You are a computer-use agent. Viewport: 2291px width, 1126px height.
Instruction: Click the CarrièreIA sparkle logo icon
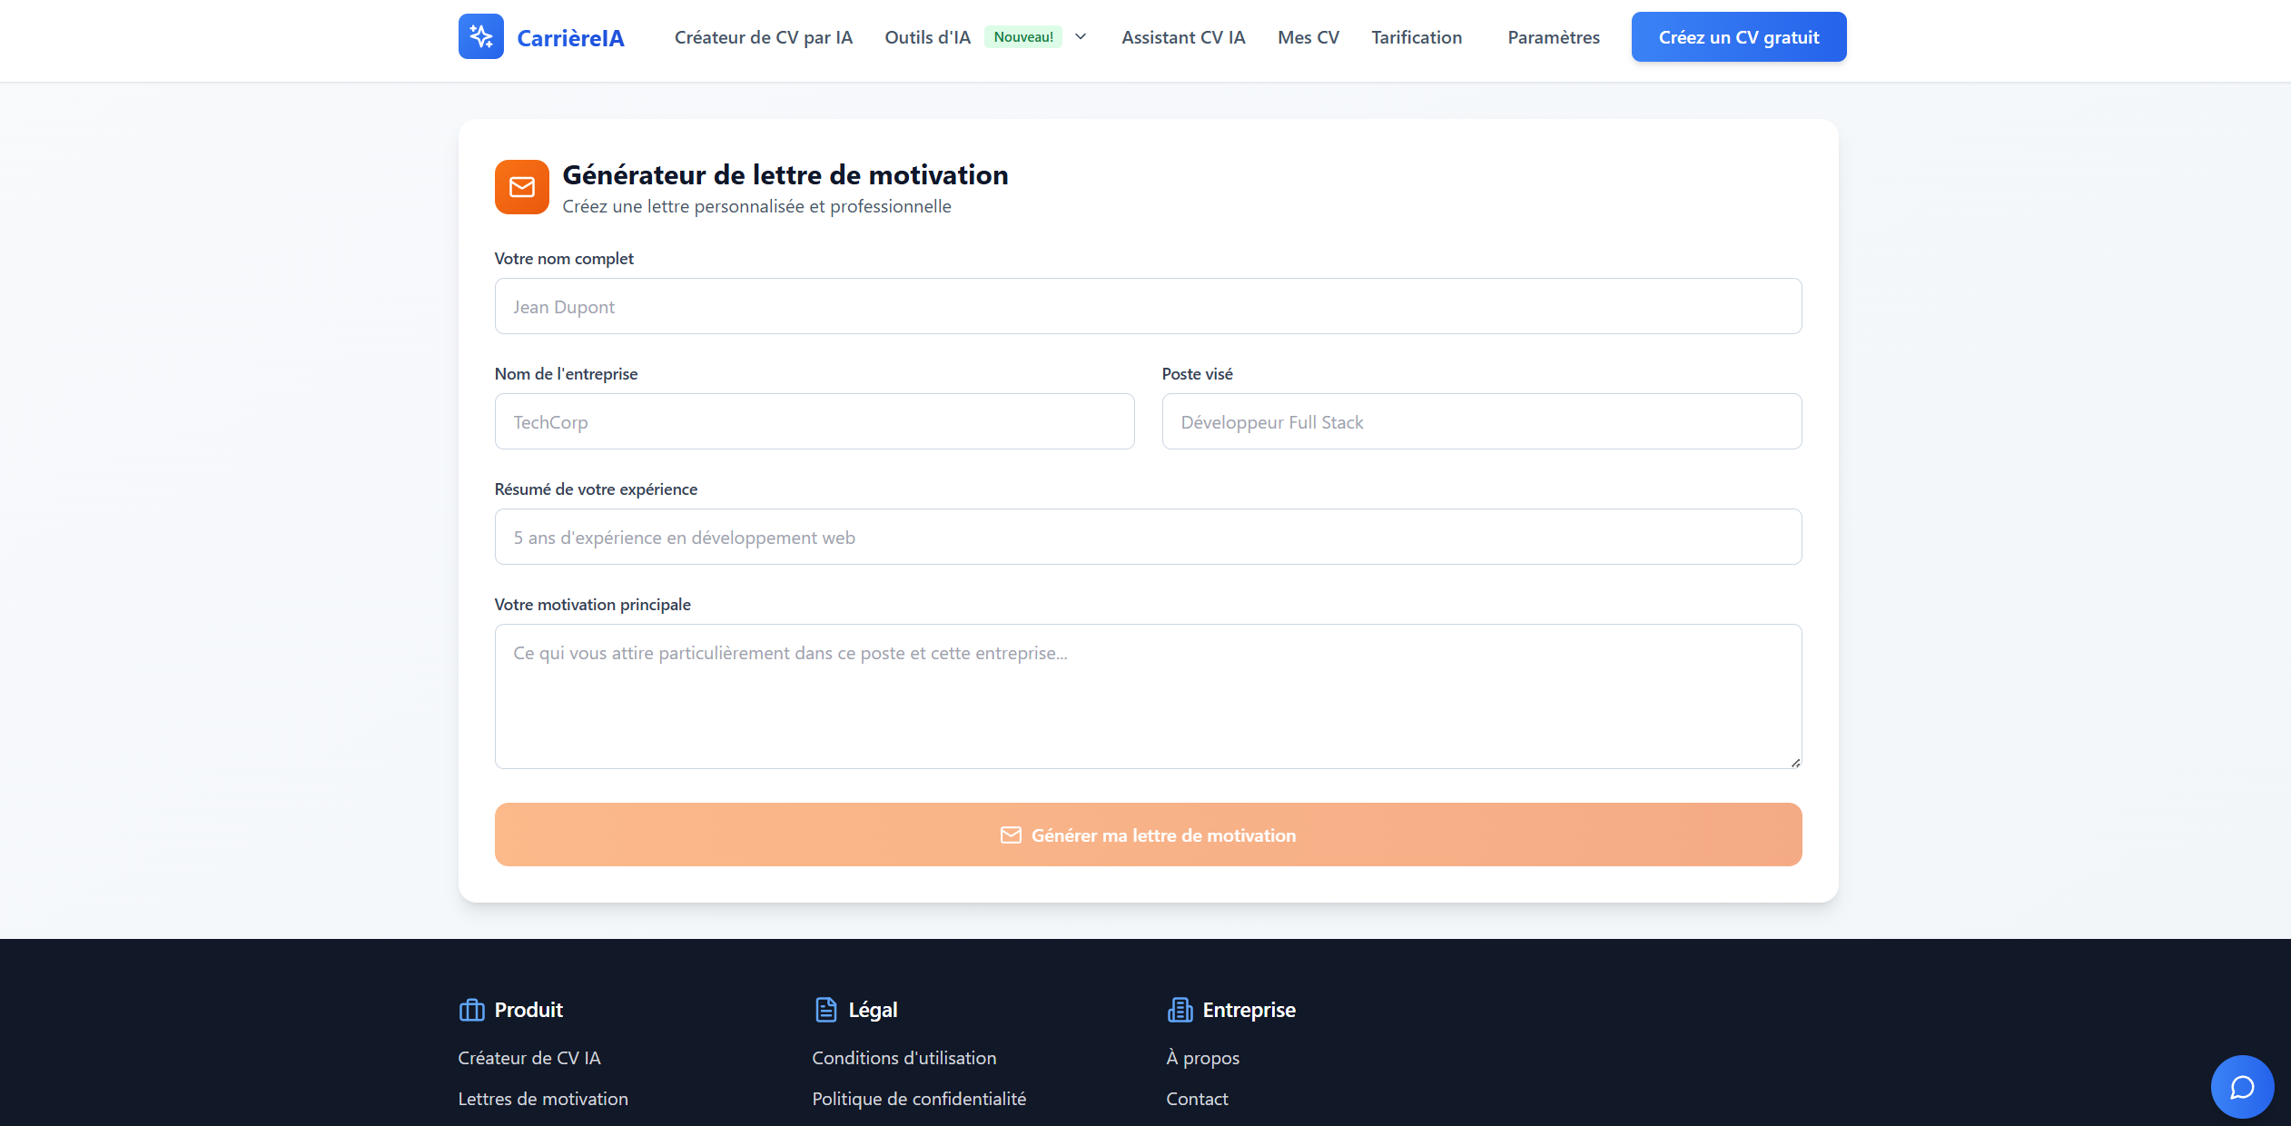tap(480, 36)
